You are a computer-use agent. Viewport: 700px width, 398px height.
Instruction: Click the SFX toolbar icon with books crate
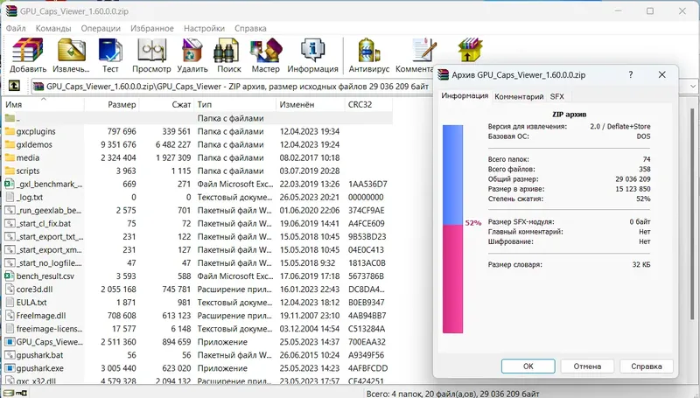(470, 50)
